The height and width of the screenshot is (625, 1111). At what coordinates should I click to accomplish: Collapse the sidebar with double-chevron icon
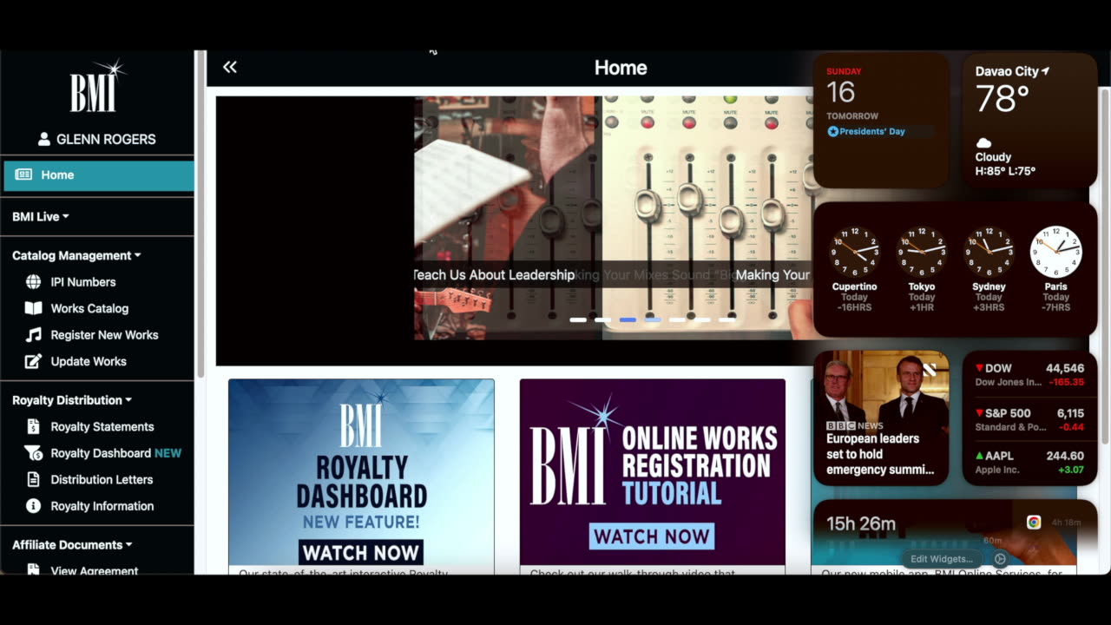tap(230, 67)
